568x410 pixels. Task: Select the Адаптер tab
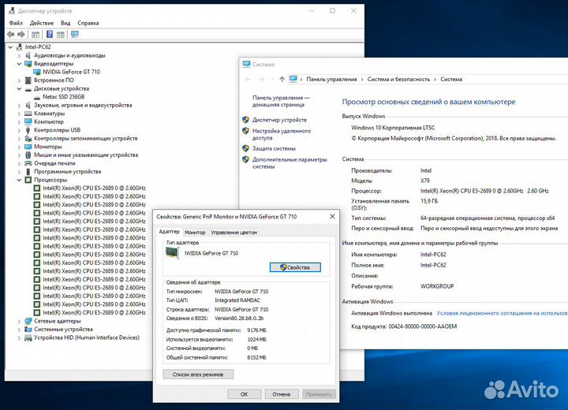[169, 232]
